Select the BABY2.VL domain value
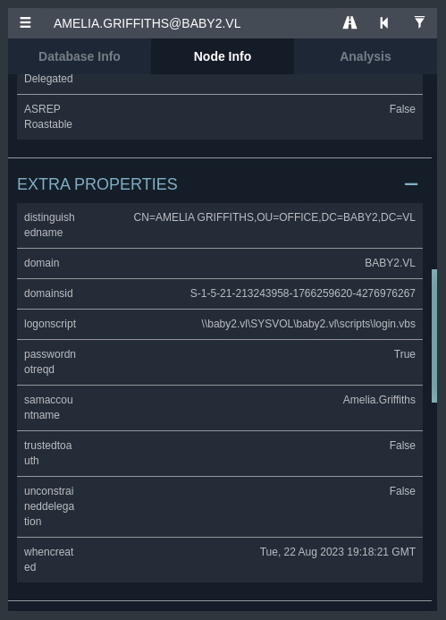Screen dimensions: 446x620 (390, 263)
